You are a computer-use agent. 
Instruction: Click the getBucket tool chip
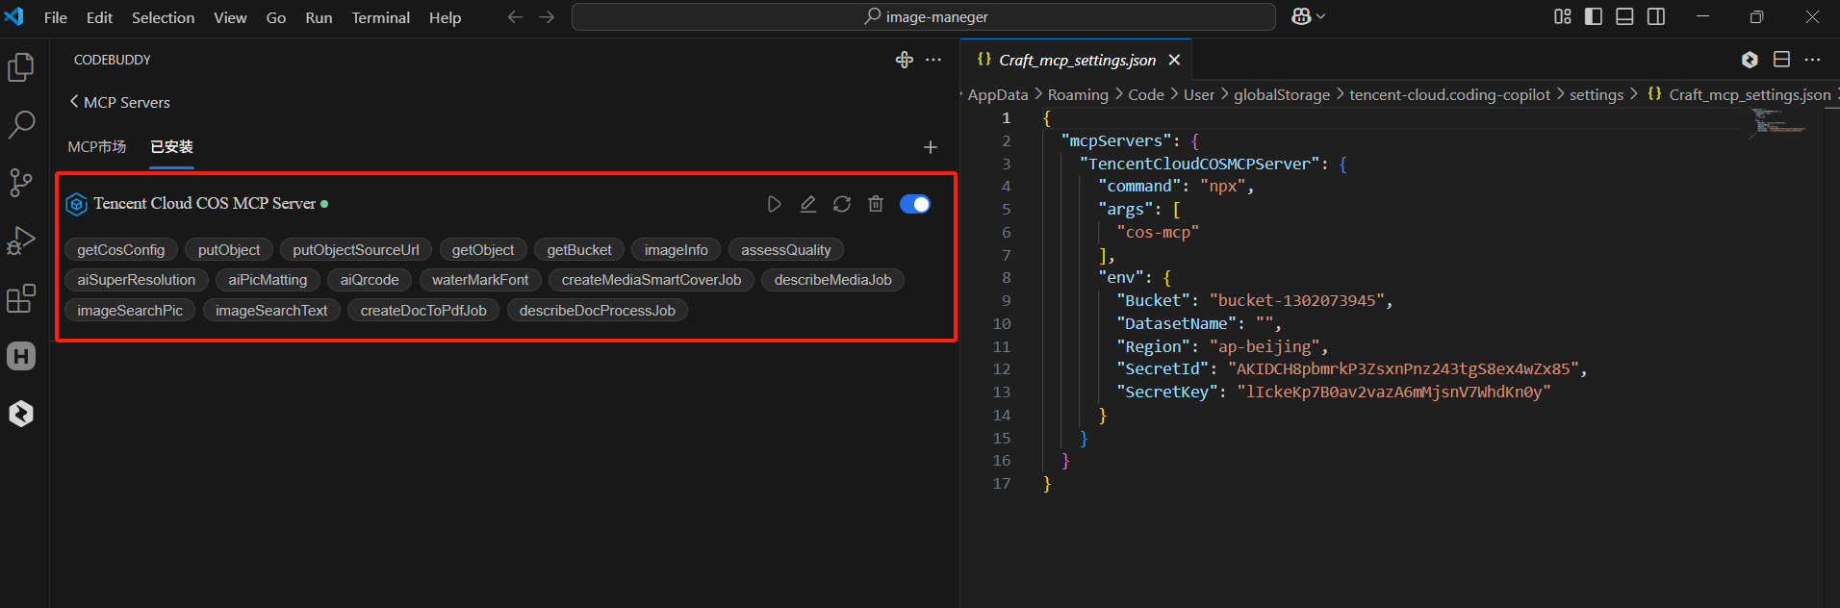(x=579, y=250)
